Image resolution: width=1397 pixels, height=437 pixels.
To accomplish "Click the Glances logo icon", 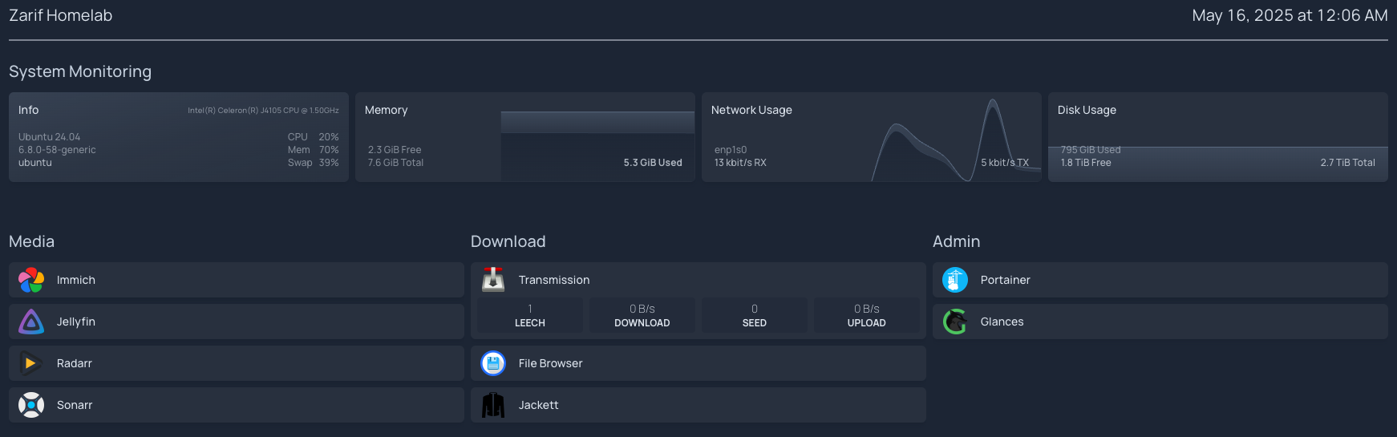I will tap(955, 322).
